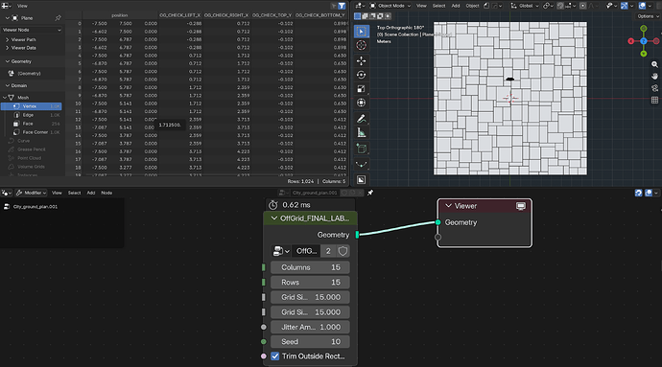The width and height of the screenshot is (662, 367).
Task: Select the first selection mode icon (new)
Action: click(x=358, y=16)
